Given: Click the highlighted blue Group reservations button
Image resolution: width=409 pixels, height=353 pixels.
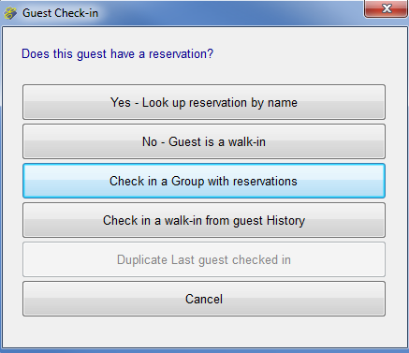Looking at the screenshot, I should pos(204,181).
